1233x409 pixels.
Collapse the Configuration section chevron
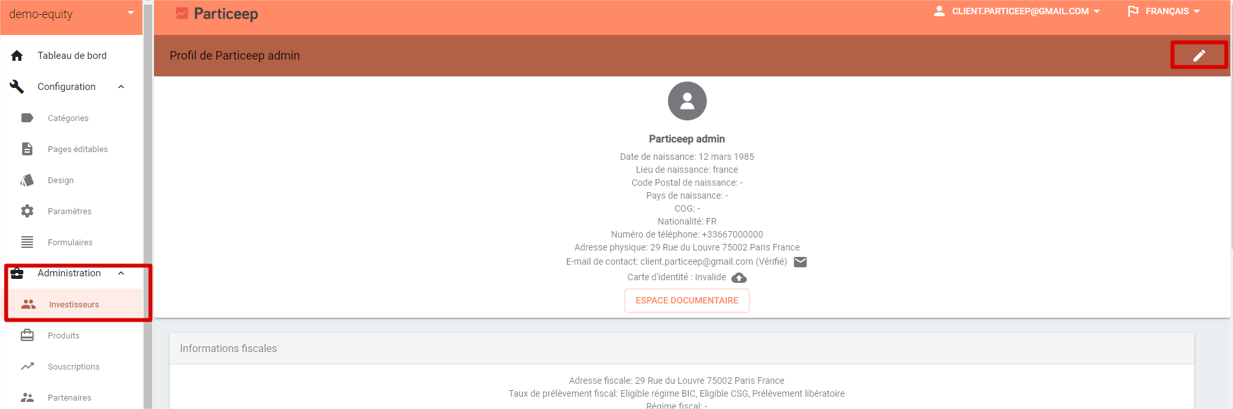click(121, 87)
